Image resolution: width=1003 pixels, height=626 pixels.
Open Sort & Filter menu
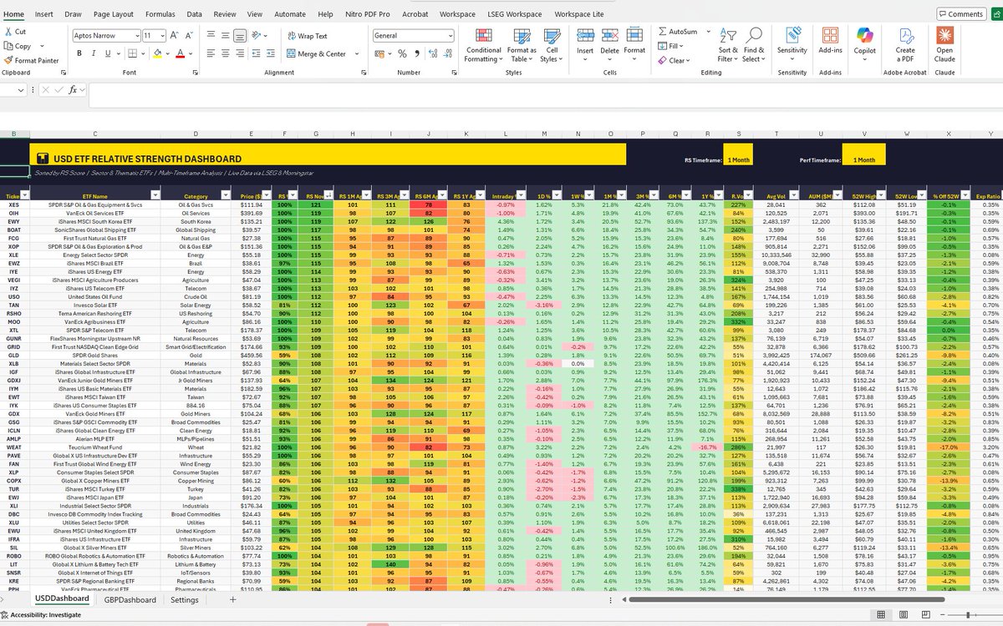728,44
